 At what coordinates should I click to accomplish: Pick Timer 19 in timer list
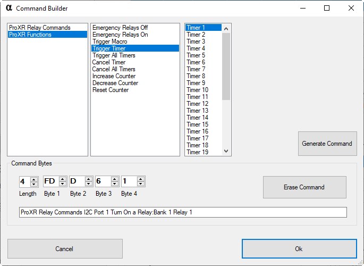point(204,152)
